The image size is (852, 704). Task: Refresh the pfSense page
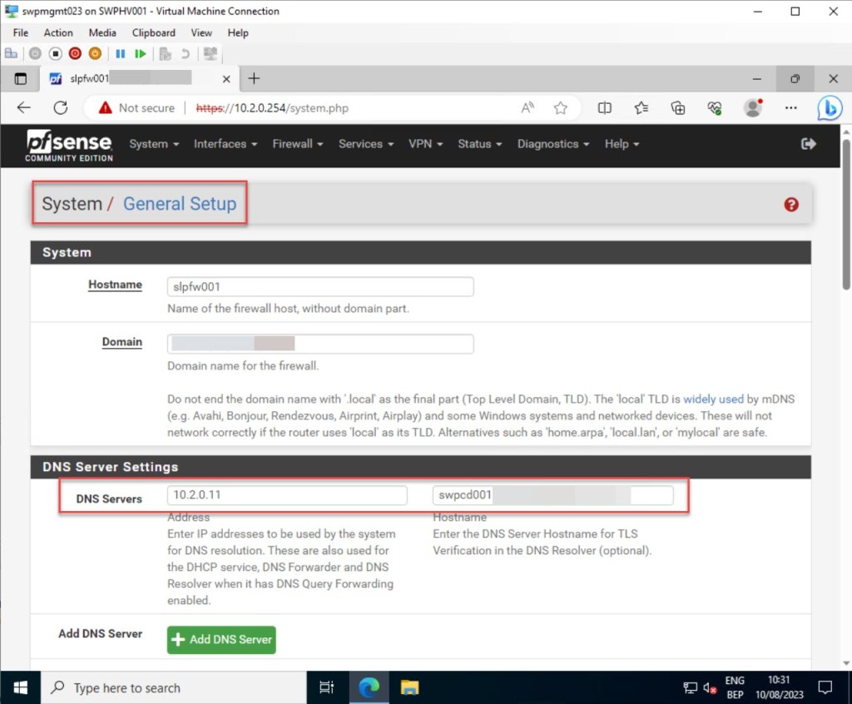click(x=60, y=108)
